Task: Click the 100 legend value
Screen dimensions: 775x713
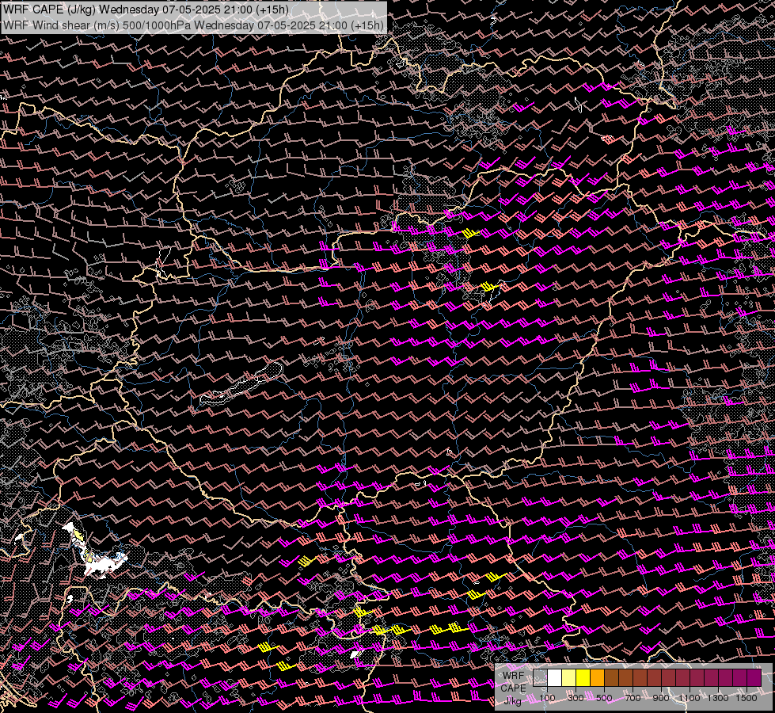Action: (x=547, y=698)
